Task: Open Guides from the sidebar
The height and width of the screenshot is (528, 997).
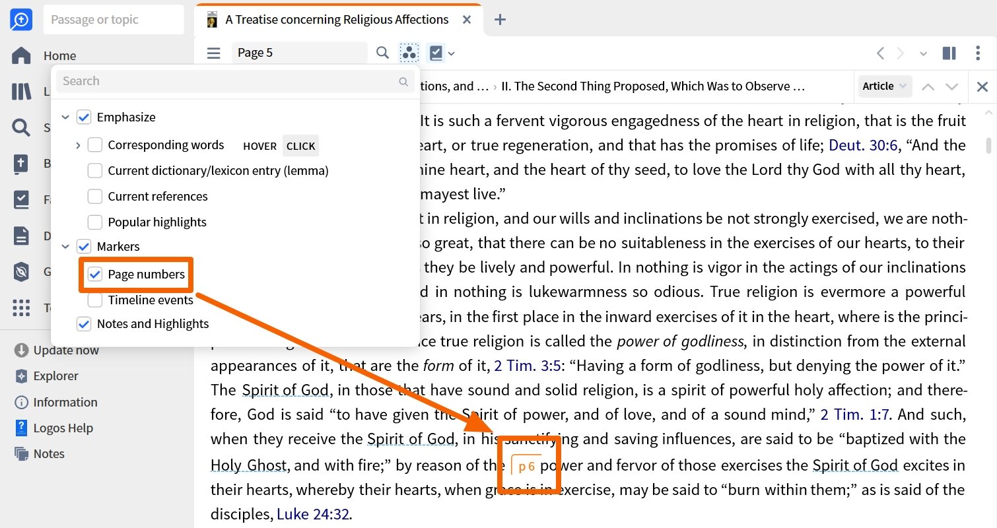Action: 20,272
